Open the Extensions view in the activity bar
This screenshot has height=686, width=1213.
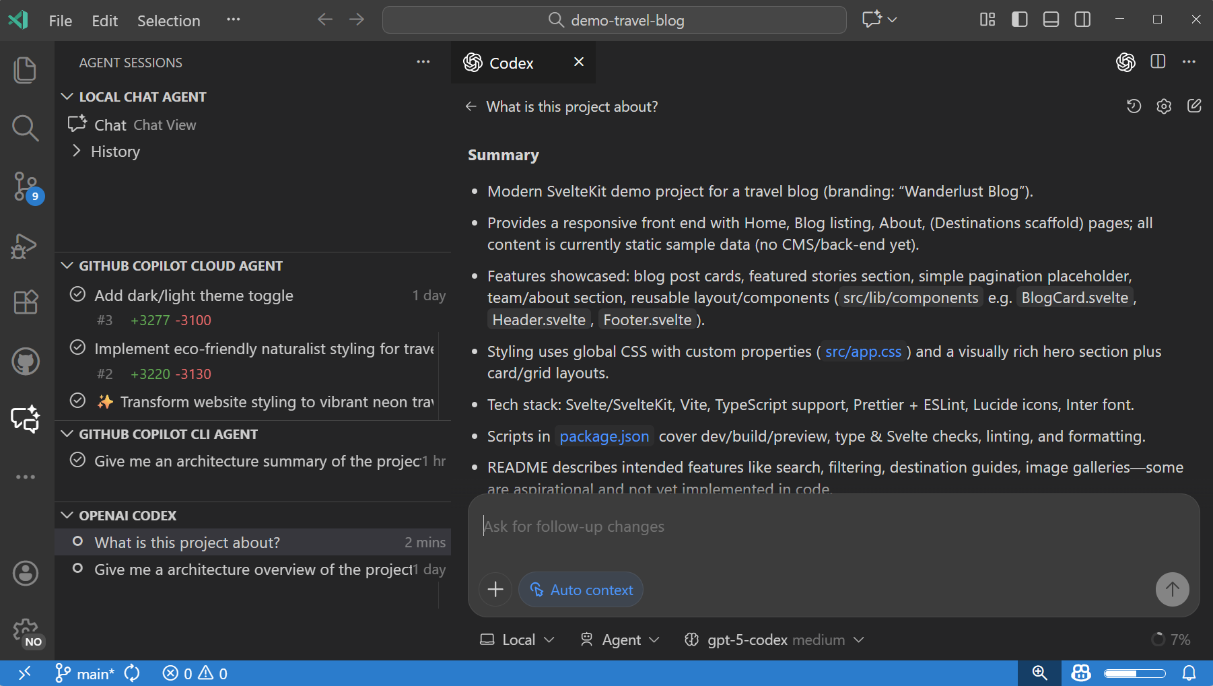(x=25, y=302)
